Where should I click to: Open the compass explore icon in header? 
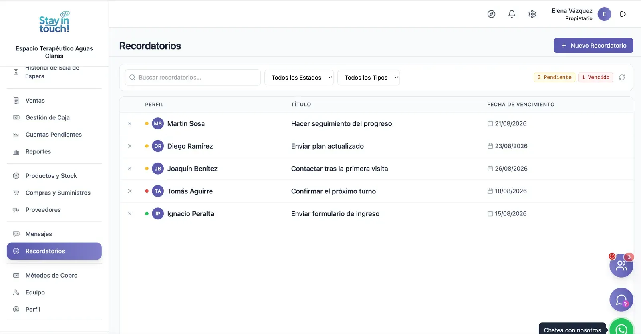click(x=491, y=14)
